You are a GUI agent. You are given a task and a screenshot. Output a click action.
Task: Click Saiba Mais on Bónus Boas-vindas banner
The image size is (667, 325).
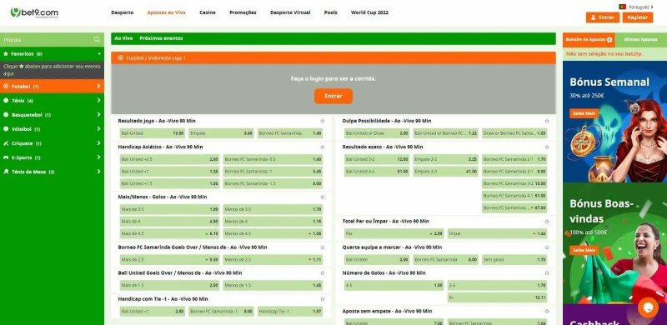tap(584, 250)
